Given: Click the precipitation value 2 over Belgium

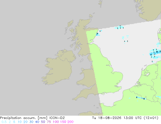Looking at the screenshot, I should pyautogui.click(x=137, y=97).
